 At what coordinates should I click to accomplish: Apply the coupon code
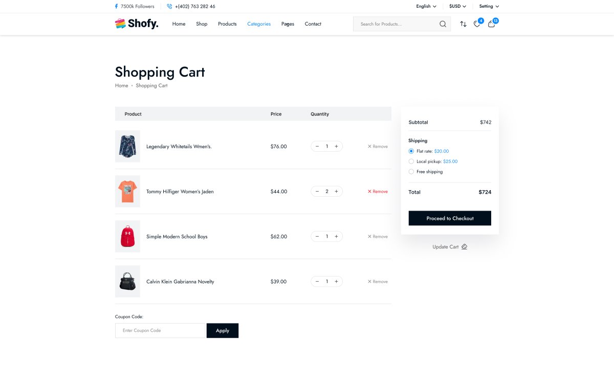(x=223, y=331)
